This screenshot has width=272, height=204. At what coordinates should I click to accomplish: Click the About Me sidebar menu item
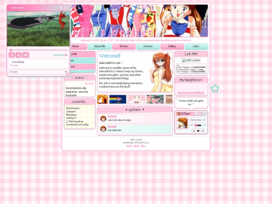pos(83,54)
